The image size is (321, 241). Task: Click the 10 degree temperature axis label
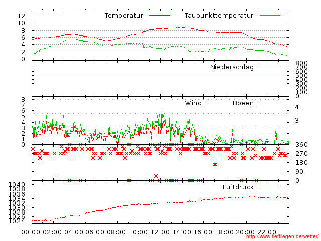[21, 23]
